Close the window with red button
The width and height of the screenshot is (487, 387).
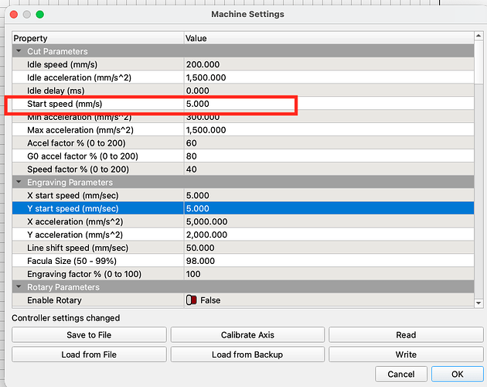point(11,14)
